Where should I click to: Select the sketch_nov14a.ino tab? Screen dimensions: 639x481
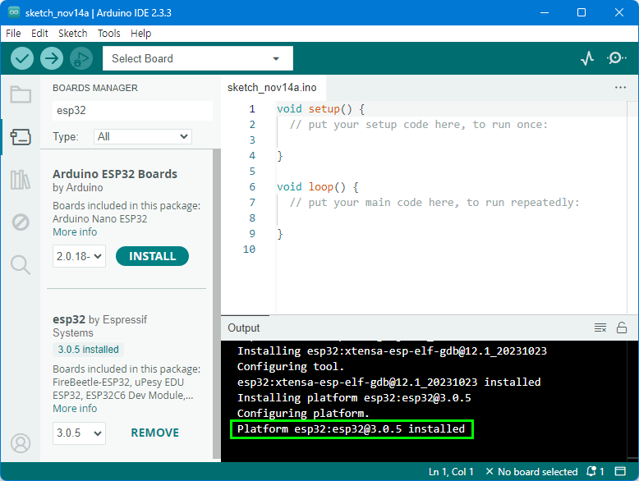pos(272,88)
